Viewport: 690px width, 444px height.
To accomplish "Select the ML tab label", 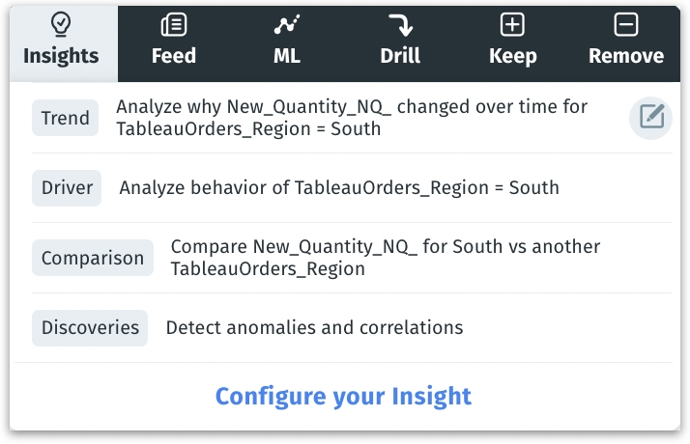I will pyautogui.click(x=287, y=55).
